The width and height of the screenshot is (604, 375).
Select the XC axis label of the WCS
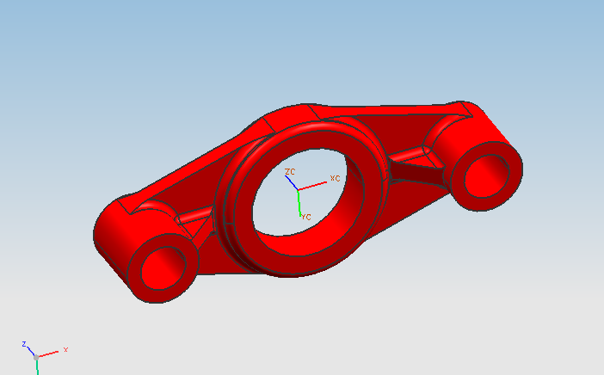tap(336, 178)
